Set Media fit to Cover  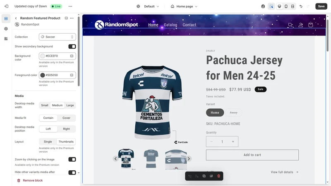(66, 118)
